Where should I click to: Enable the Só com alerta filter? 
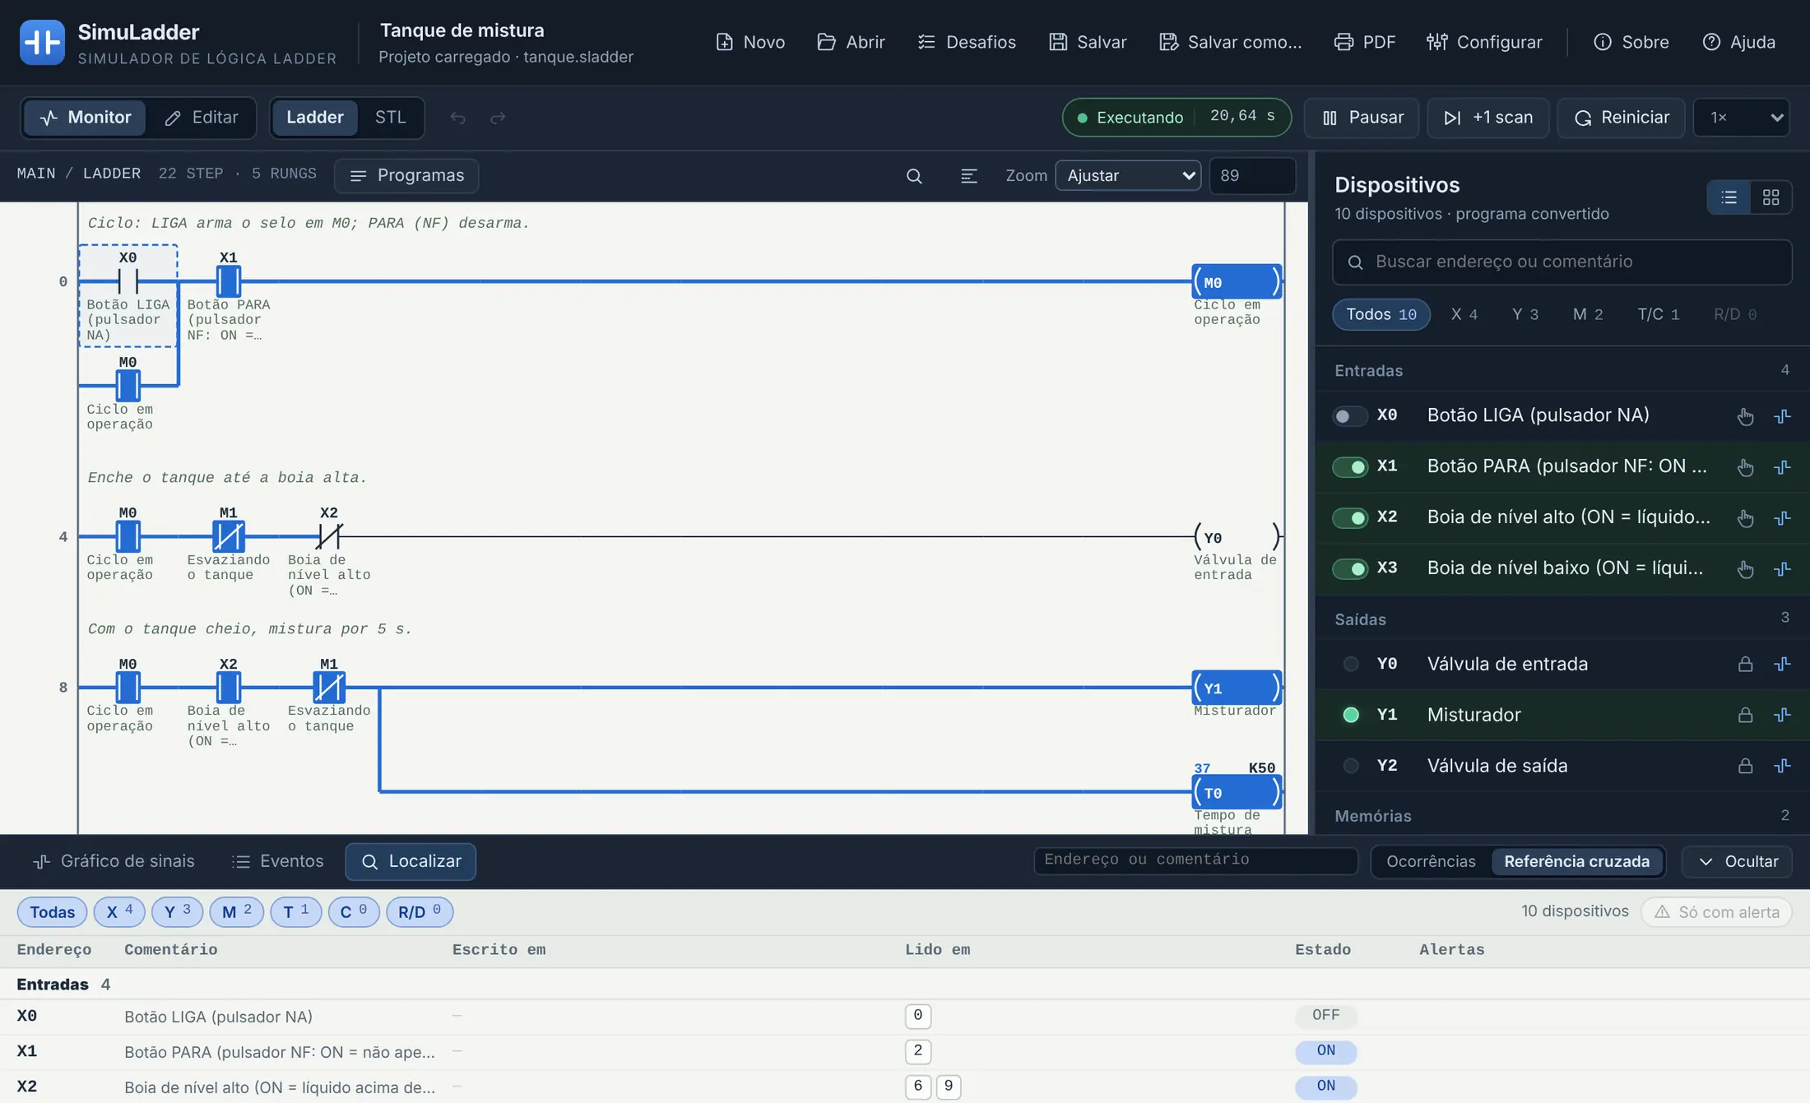tap(1716, 912)
